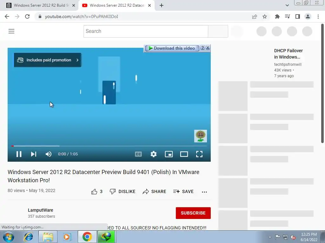Open media controls icon in toolbar
This screenshot has width=325, height=243.
287,16
